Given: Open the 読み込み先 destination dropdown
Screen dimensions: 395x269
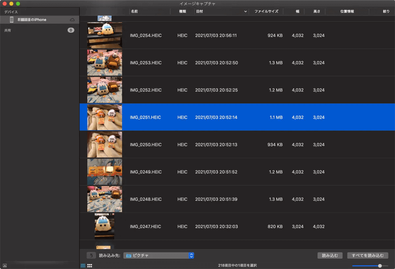Looking at the screenshot, I should tap(191, 256).
